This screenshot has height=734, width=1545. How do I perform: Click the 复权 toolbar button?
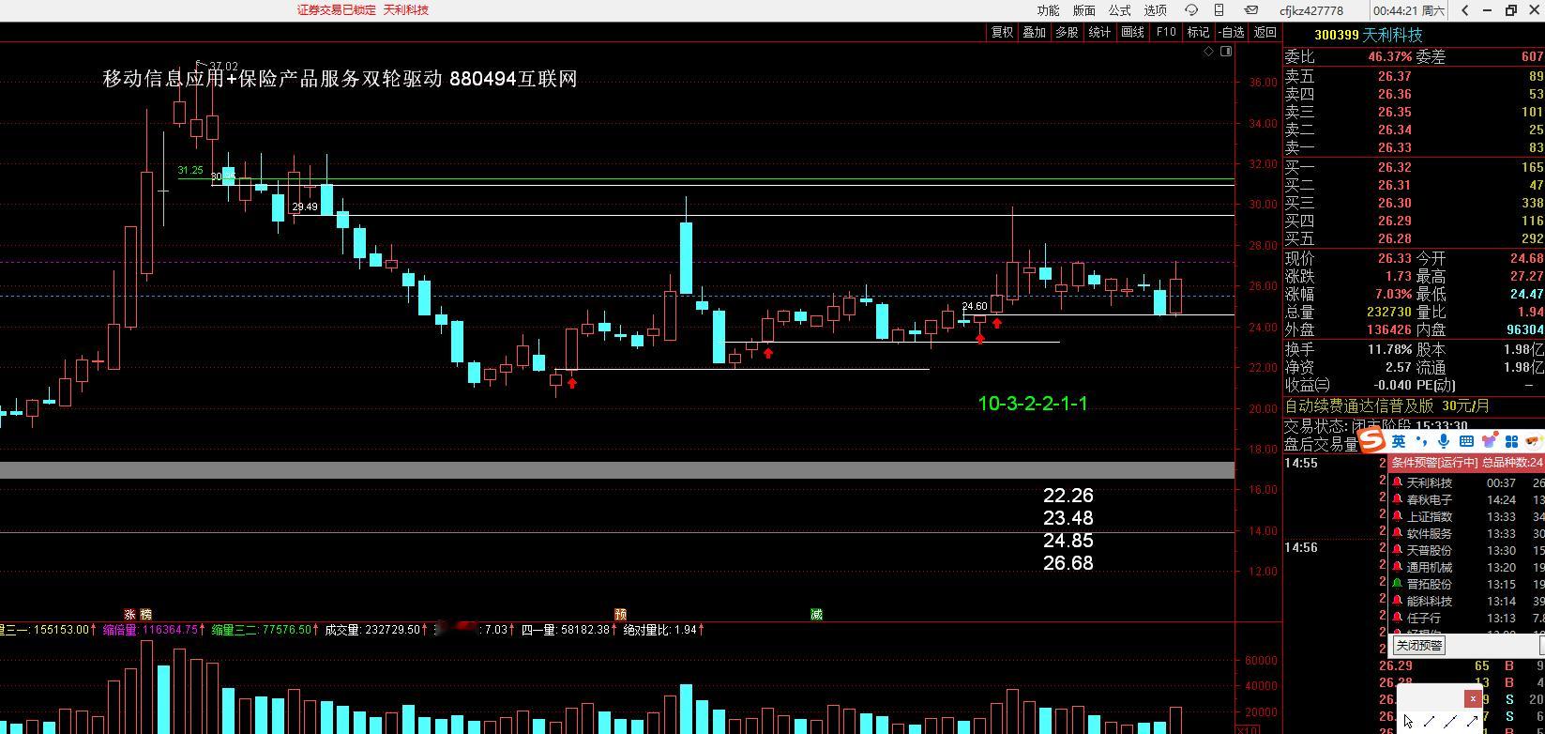(x=1002, y=32)
